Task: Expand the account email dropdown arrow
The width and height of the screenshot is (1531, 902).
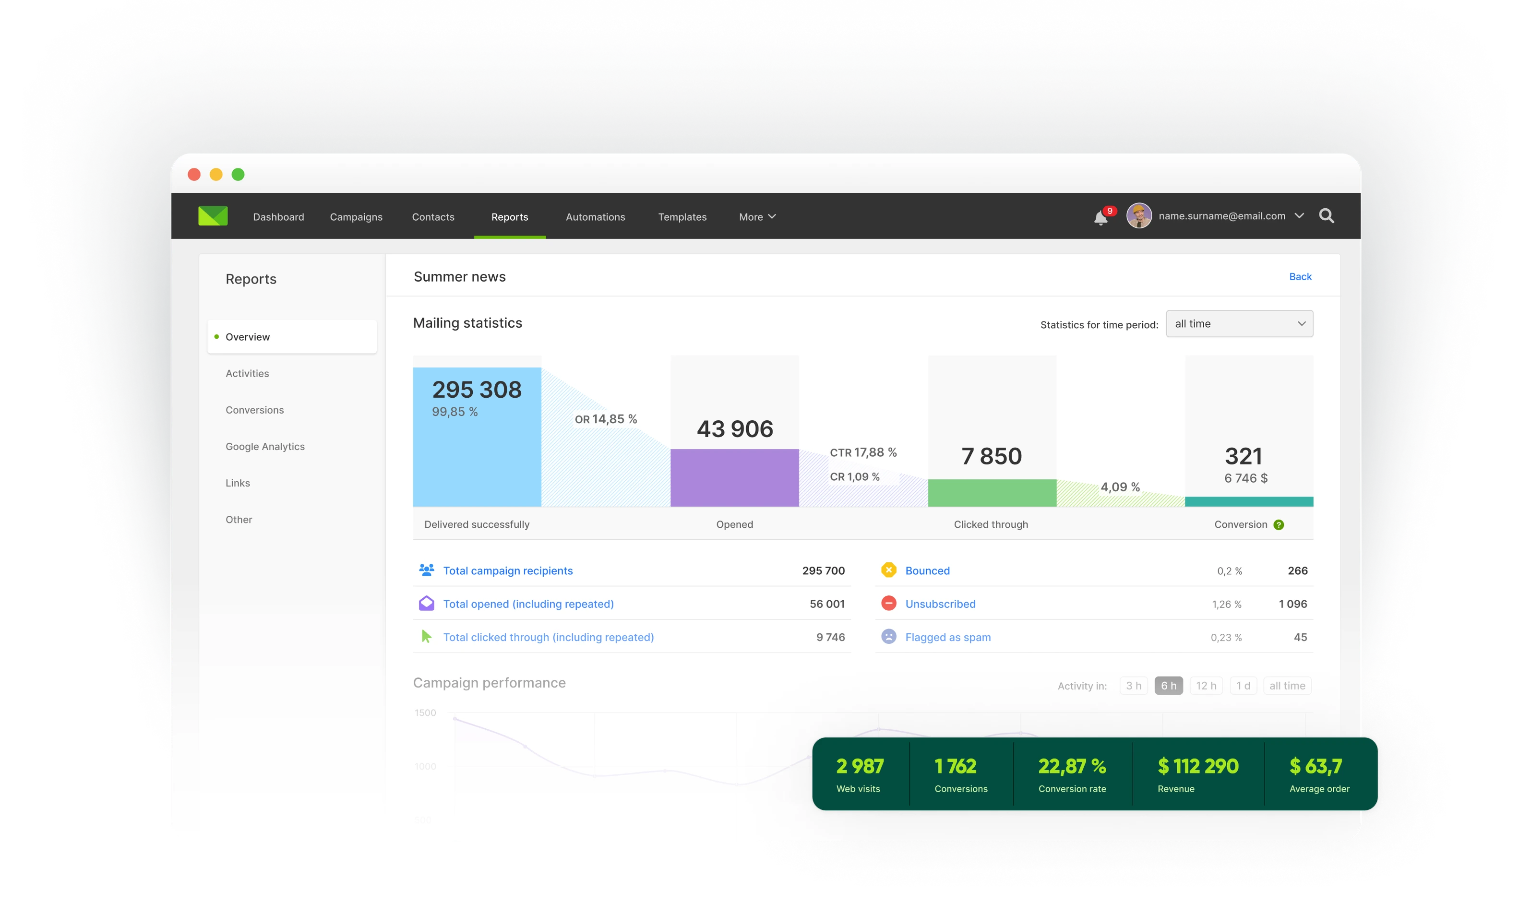Action: click(1299, 216)
